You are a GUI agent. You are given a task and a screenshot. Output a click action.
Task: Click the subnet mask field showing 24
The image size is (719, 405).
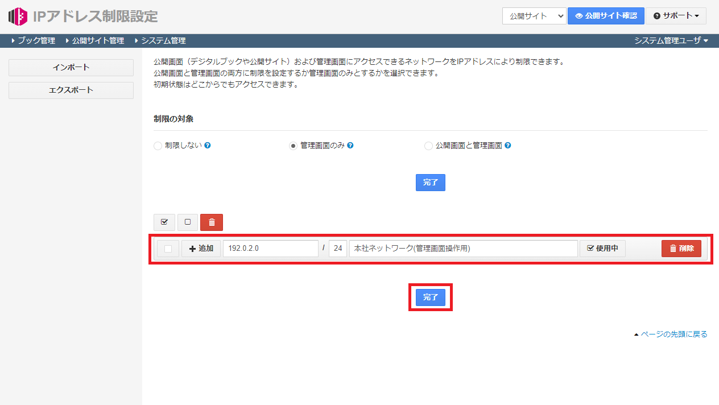click(338, 249)
